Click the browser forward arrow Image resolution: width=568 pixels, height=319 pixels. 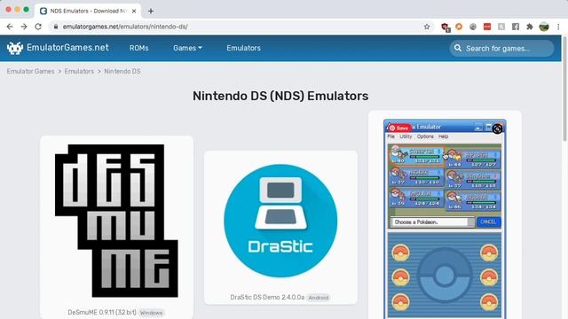24,27
